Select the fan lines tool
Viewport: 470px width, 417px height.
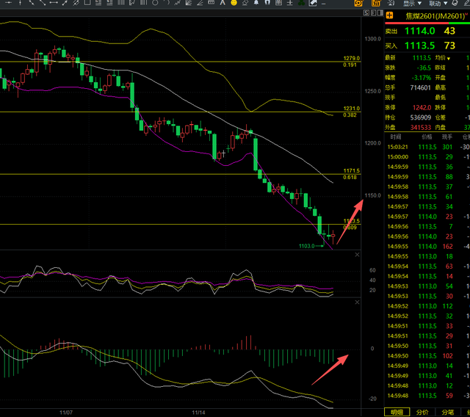click(189, 3)
